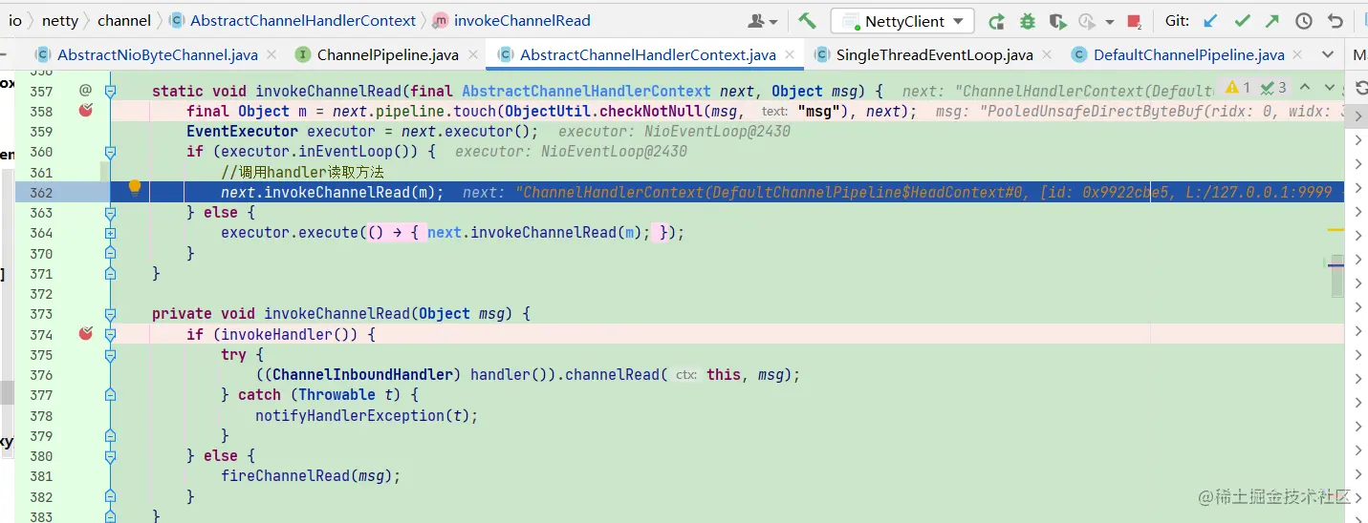Click the 'fireChannelRead(msg);' code on line 381
This screenshot has height=523, width=1368.
coord(311,475)
